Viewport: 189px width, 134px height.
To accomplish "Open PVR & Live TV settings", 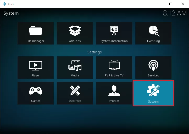I will 114,68.
